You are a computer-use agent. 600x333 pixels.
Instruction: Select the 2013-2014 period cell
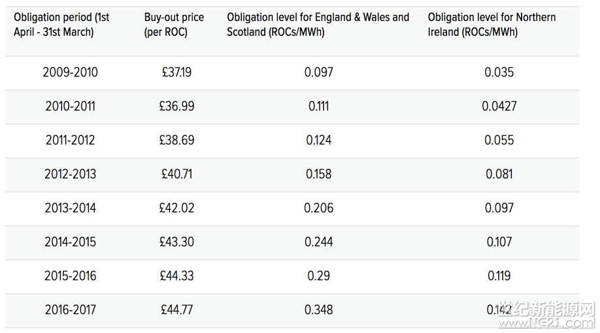[70, 208]
